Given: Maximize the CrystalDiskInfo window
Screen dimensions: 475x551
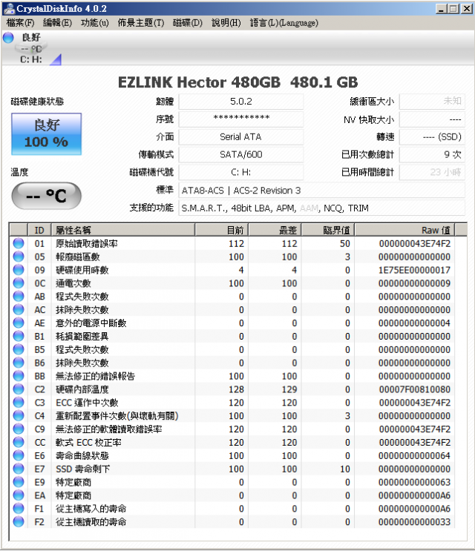Looking at the screenshot, I should click(453, 9).
